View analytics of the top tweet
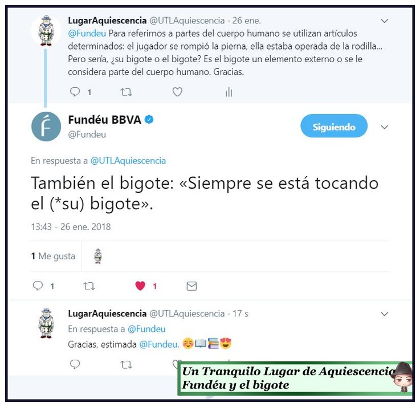 click(x=229, y=92)
